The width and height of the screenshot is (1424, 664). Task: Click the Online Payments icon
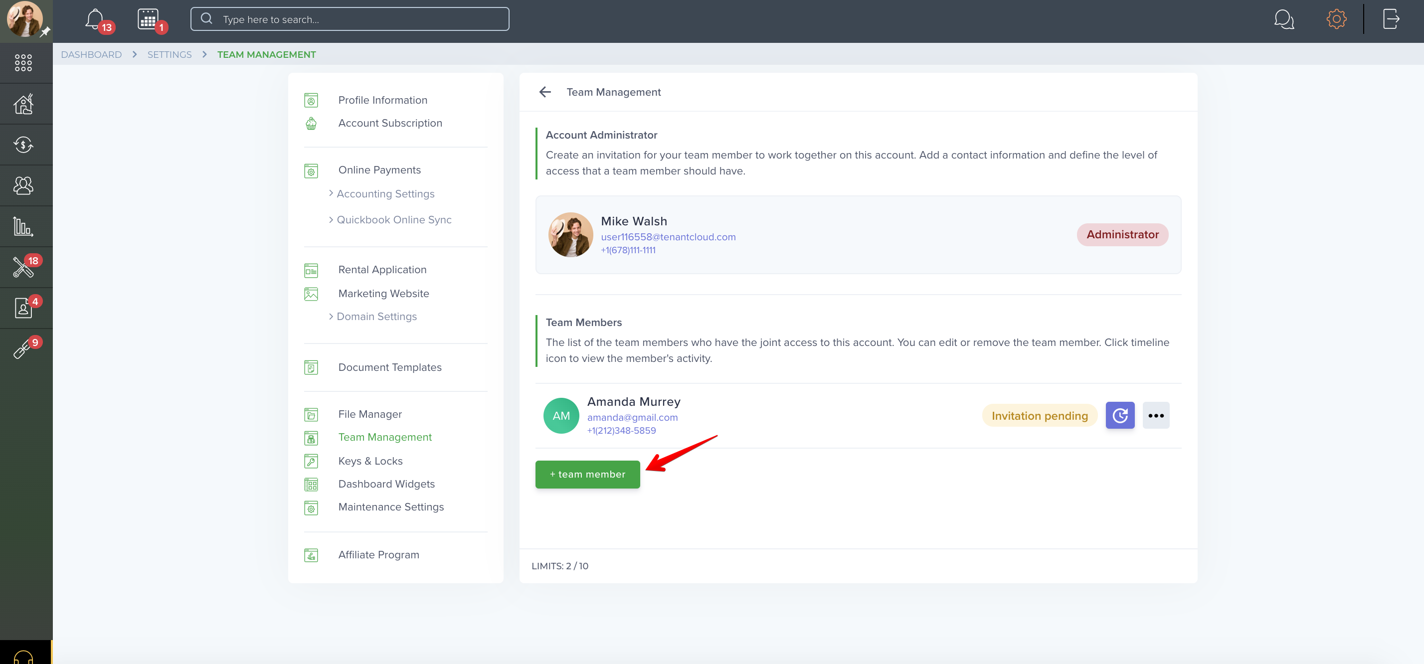click(x=311, y=171)
